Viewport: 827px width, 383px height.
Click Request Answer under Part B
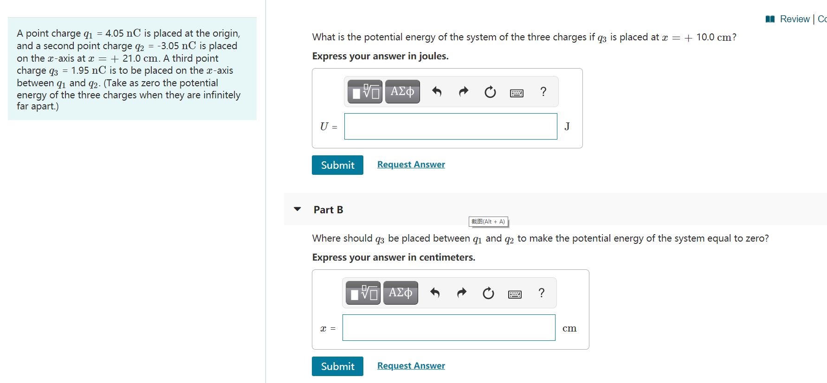[x=411, y=365]
